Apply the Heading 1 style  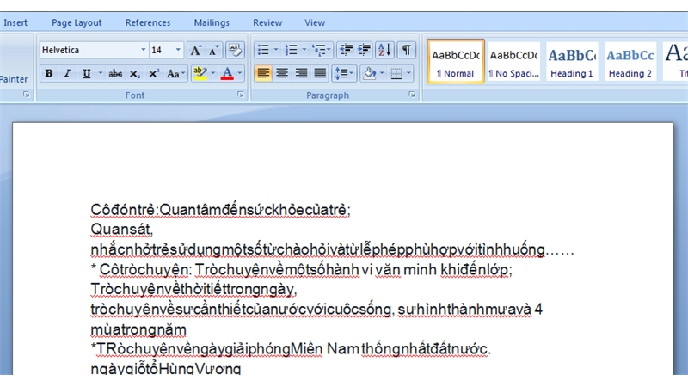coord(572,62)
